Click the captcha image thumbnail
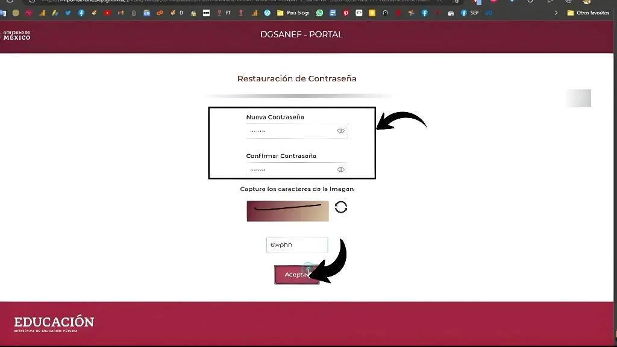This screenshot has width=617, height=347. pos(287,211)
